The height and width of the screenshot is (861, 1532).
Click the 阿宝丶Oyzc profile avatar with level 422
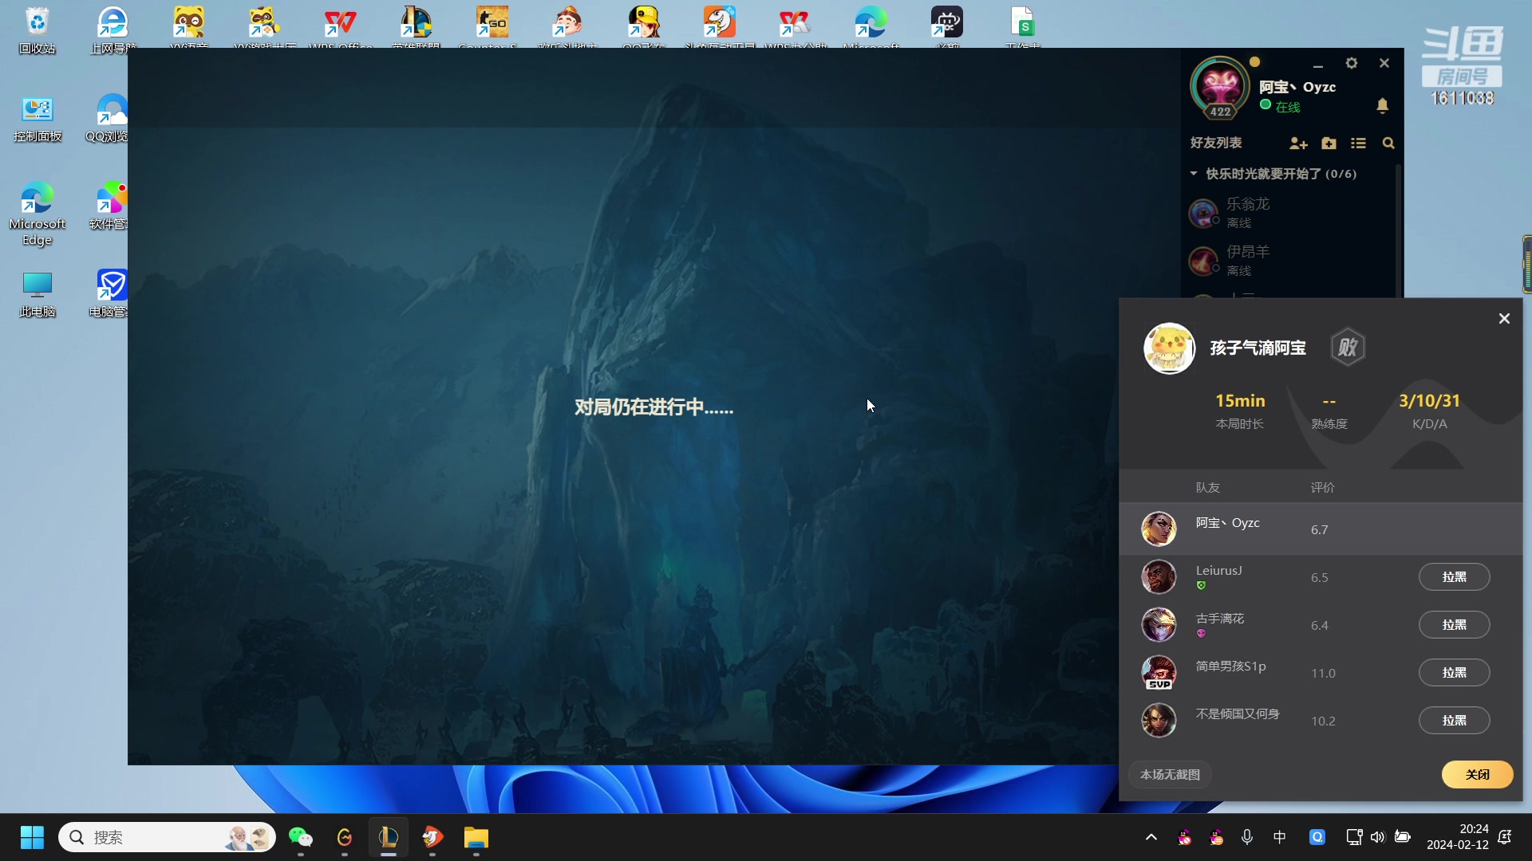pyautogui.click(x=1220, y=88)
